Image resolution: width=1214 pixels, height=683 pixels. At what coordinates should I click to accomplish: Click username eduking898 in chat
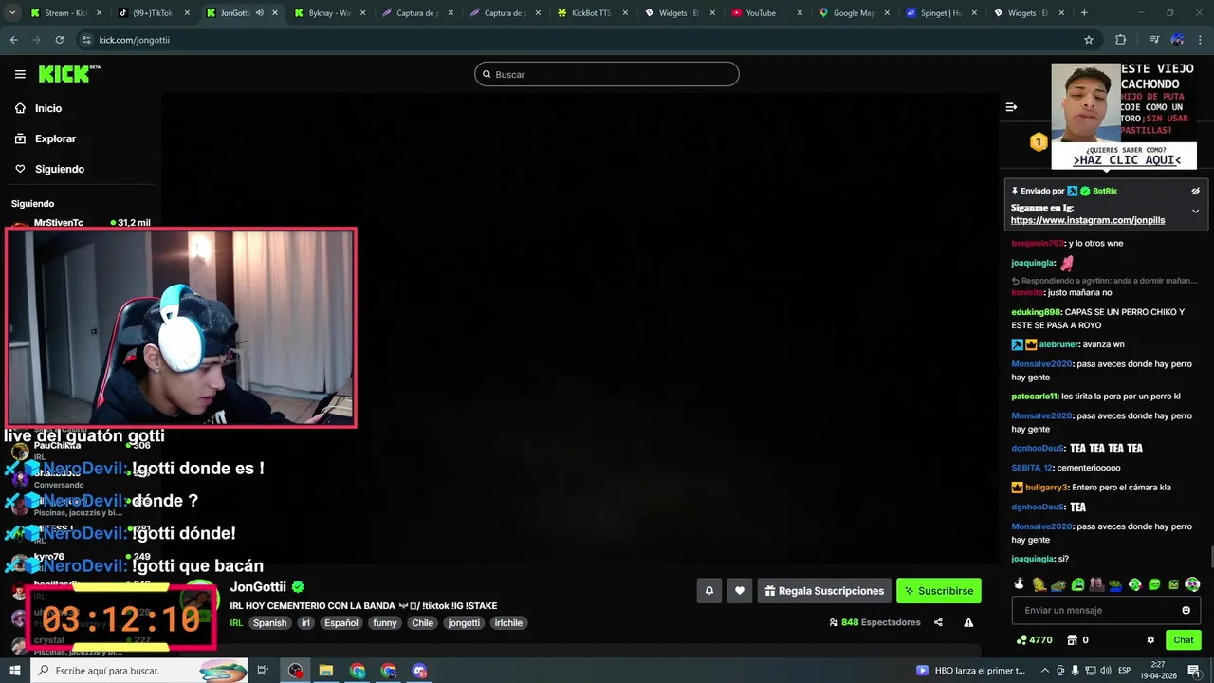tap(1036, 312)
